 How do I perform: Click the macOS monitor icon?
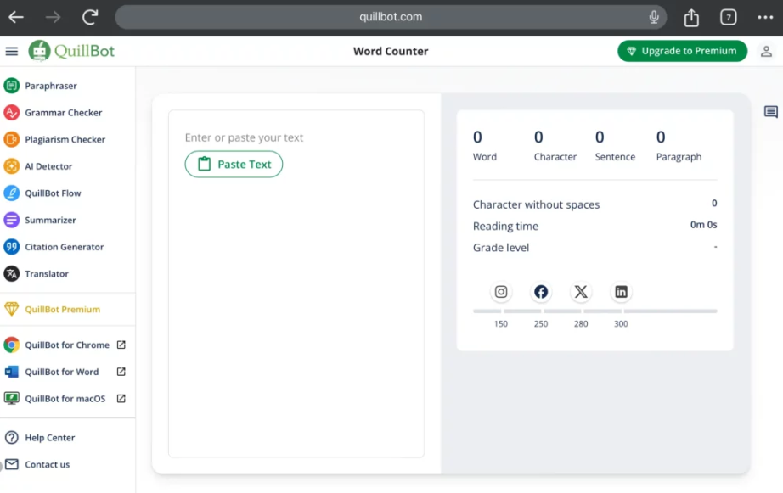click(x=12, y=398)
